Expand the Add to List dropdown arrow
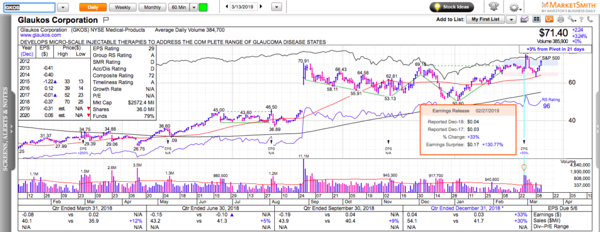This screenshot has width=600, height=232. (x=511, y=19)
